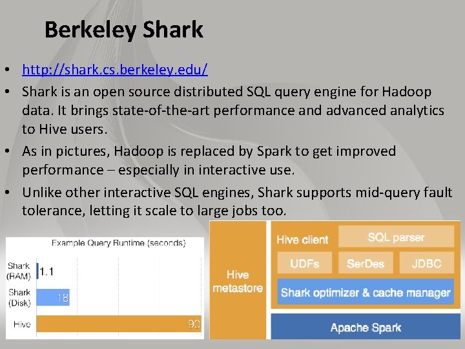Open the shark.cs.berkeley.edu hyperlink
Image resolution: width=465 pixels, height=349 pixels.
115,70
